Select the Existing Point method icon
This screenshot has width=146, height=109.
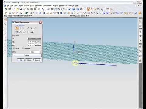(x=24, y=28)
